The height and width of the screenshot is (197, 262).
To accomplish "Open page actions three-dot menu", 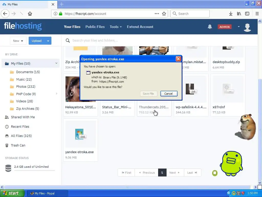I will coord(157,14).
